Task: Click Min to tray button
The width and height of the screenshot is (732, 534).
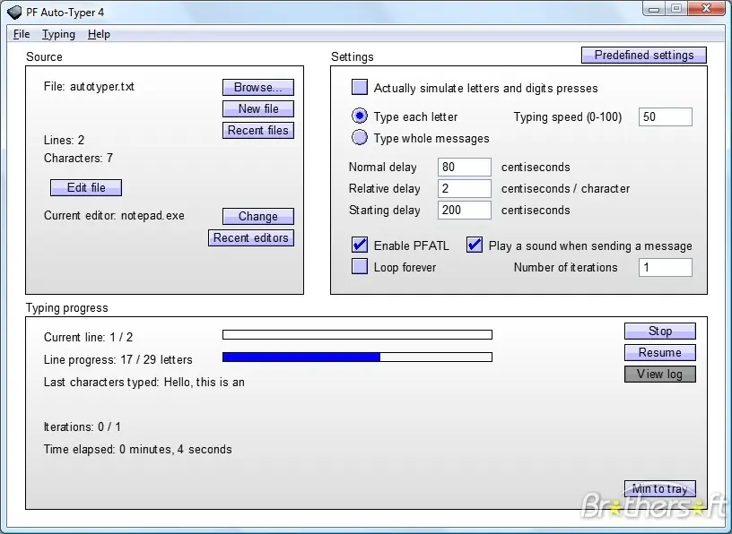Action: coord(660,489)
